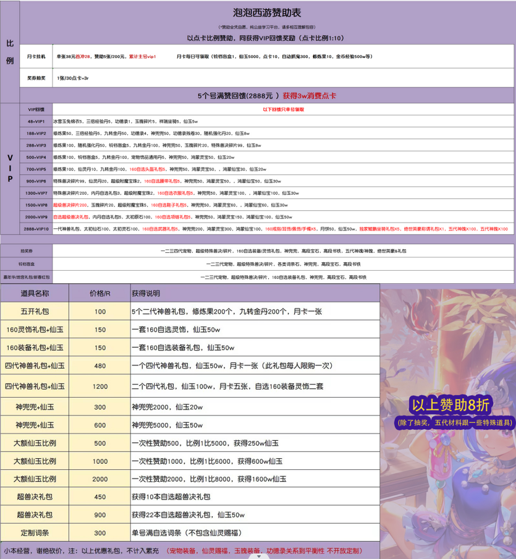
Task: Select the 嘉年华/迎宫礼包/新春红包 row label
Action: 27,277
